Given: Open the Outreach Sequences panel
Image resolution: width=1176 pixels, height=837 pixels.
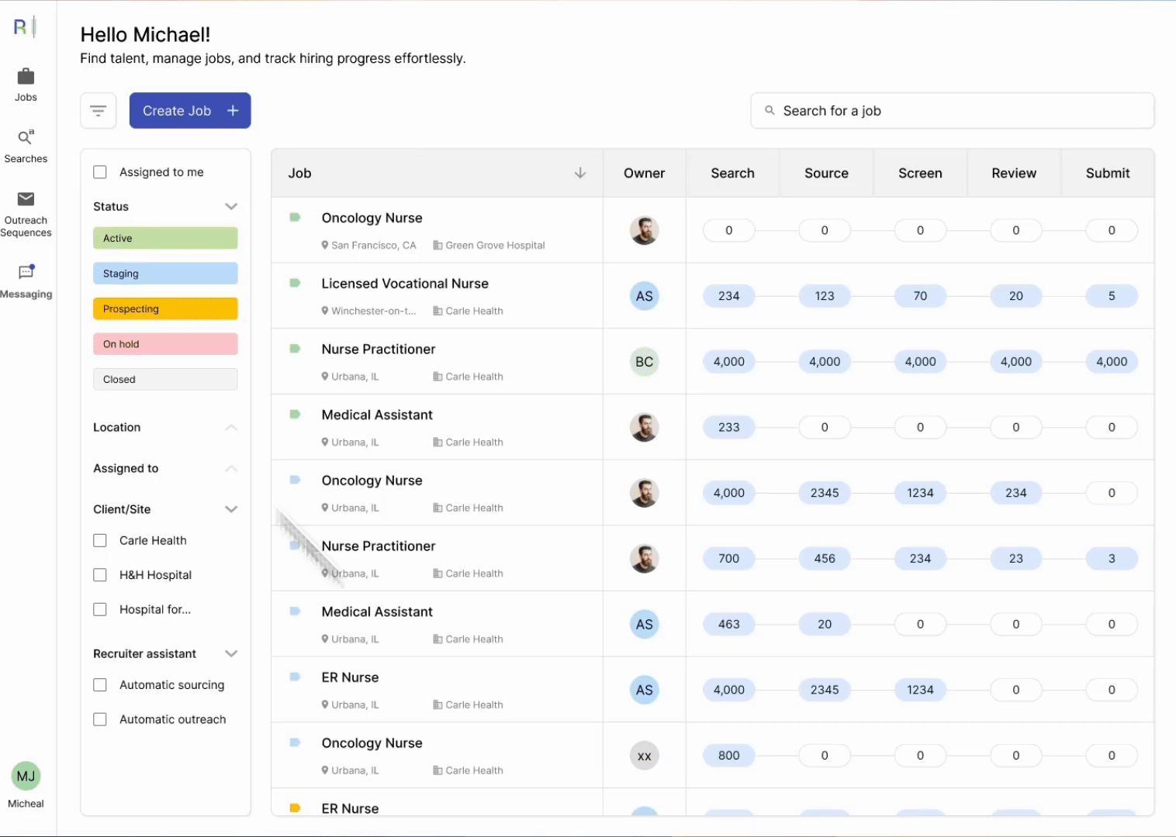Looking at the screenshot, I should pos(26,211).
